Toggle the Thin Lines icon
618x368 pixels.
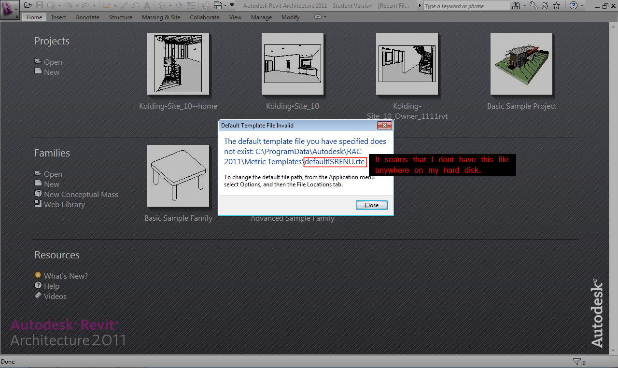[x=192, y=5]
